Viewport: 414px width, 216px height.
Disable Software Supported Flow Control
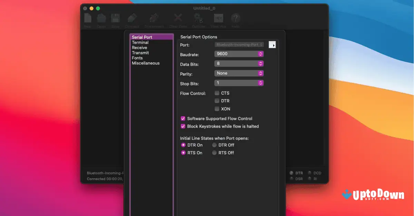(x=183, y=118)
